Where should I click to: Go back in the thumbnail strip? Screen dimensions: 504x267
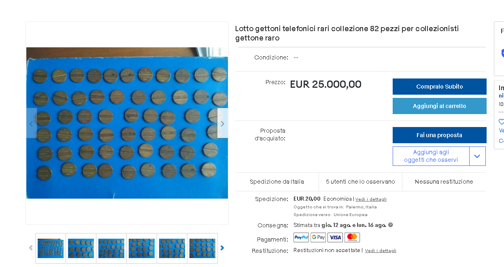point(31,248)
